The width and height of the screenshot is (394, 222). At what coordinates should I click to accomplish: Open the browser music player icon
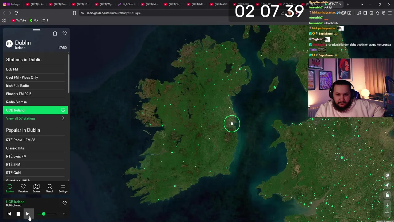[x=359, y=13]
